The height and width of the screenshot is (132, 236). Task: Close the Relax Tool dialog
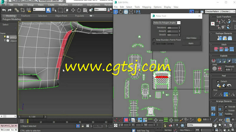pyautogui.click(x=199, y=16)
